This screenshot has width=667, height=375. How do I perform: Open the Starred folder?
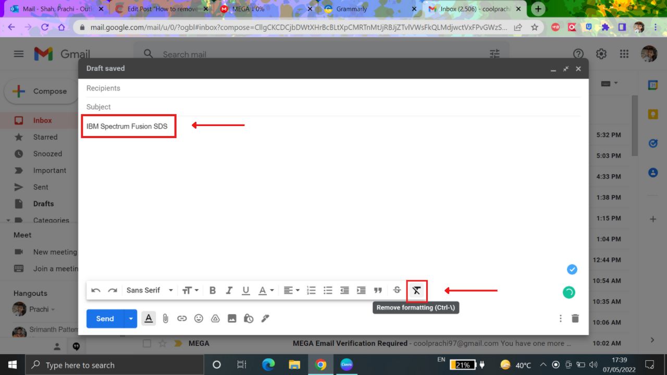point(45,137)
